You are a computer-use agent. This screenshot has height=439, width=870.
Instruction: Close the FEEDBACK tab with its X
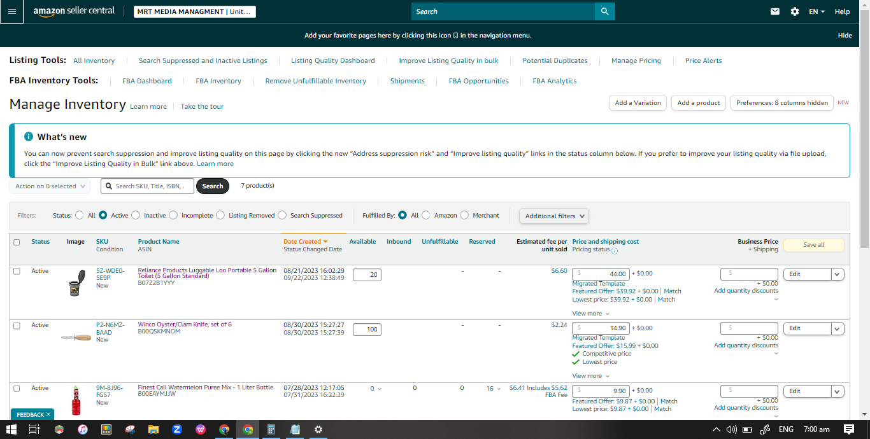point(48,414)
